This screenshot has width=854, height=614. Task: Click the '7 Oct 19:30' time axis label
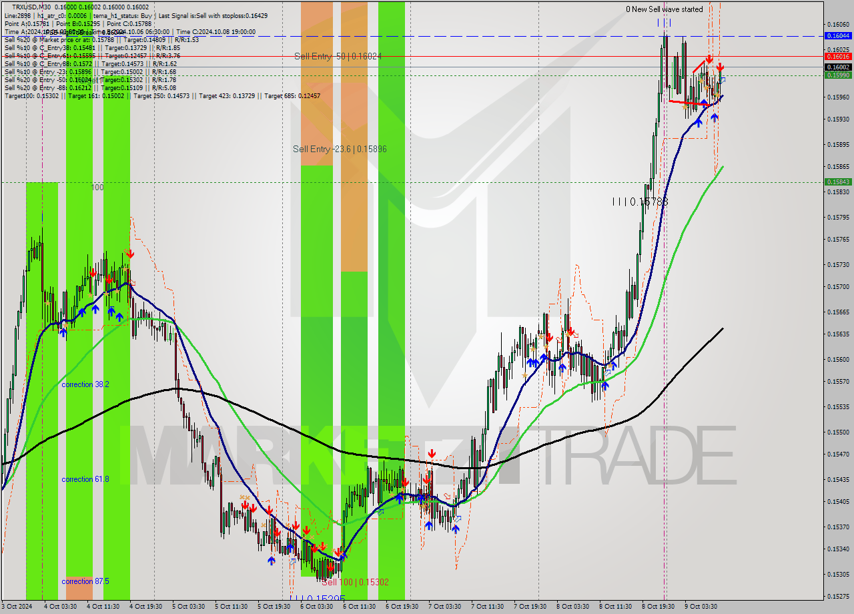coord(530,607)
